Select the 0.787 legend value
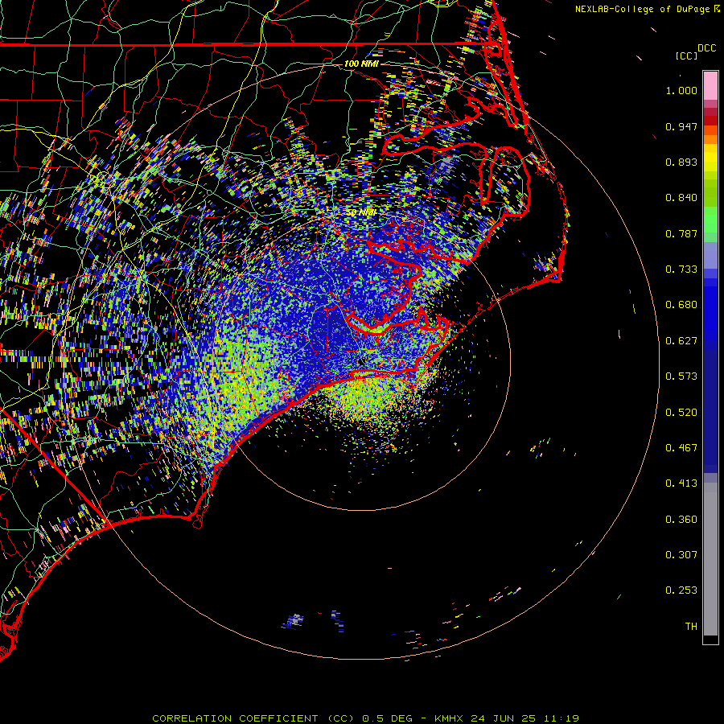The width and height of the screenshot is (724, 724). (x=681, y=233)
